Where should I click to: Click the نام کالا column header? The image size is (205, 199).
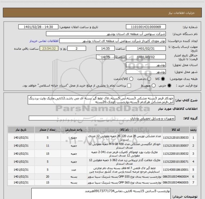click(x=125, y=130)
